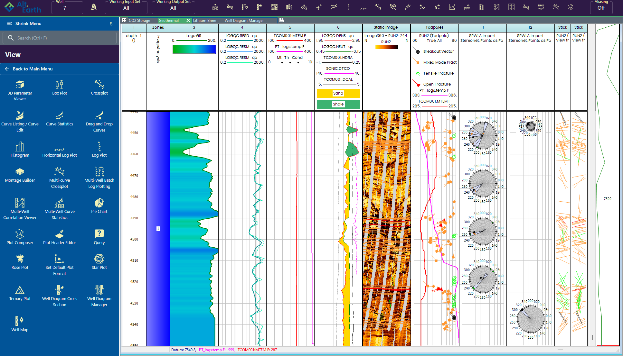623x356 pixels.
Task: Switch to the CO2 Storage tab
Action: [139, 21]
